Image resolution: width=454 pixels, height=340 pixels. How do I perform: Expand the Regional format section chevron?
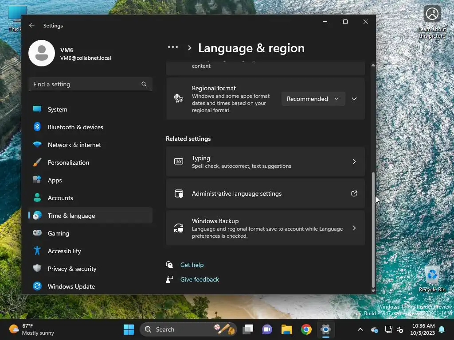coord(354,99)
